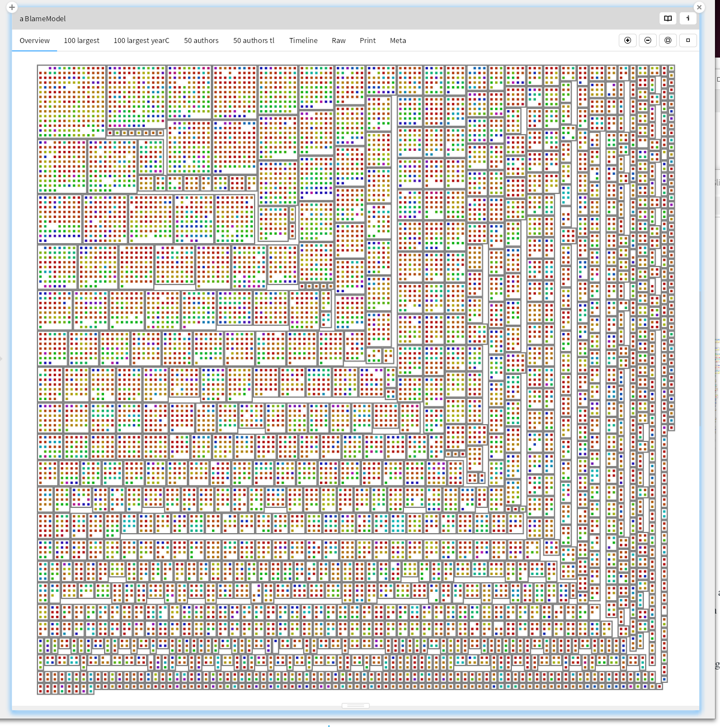The image size is (720, 727).
Task: Click the zoom in button
Action: pyautogui.click(x=628, y=40)
